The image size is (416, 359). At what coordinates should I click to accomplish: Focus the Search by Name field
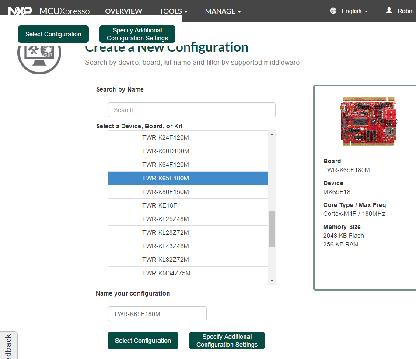coord(192,110)
